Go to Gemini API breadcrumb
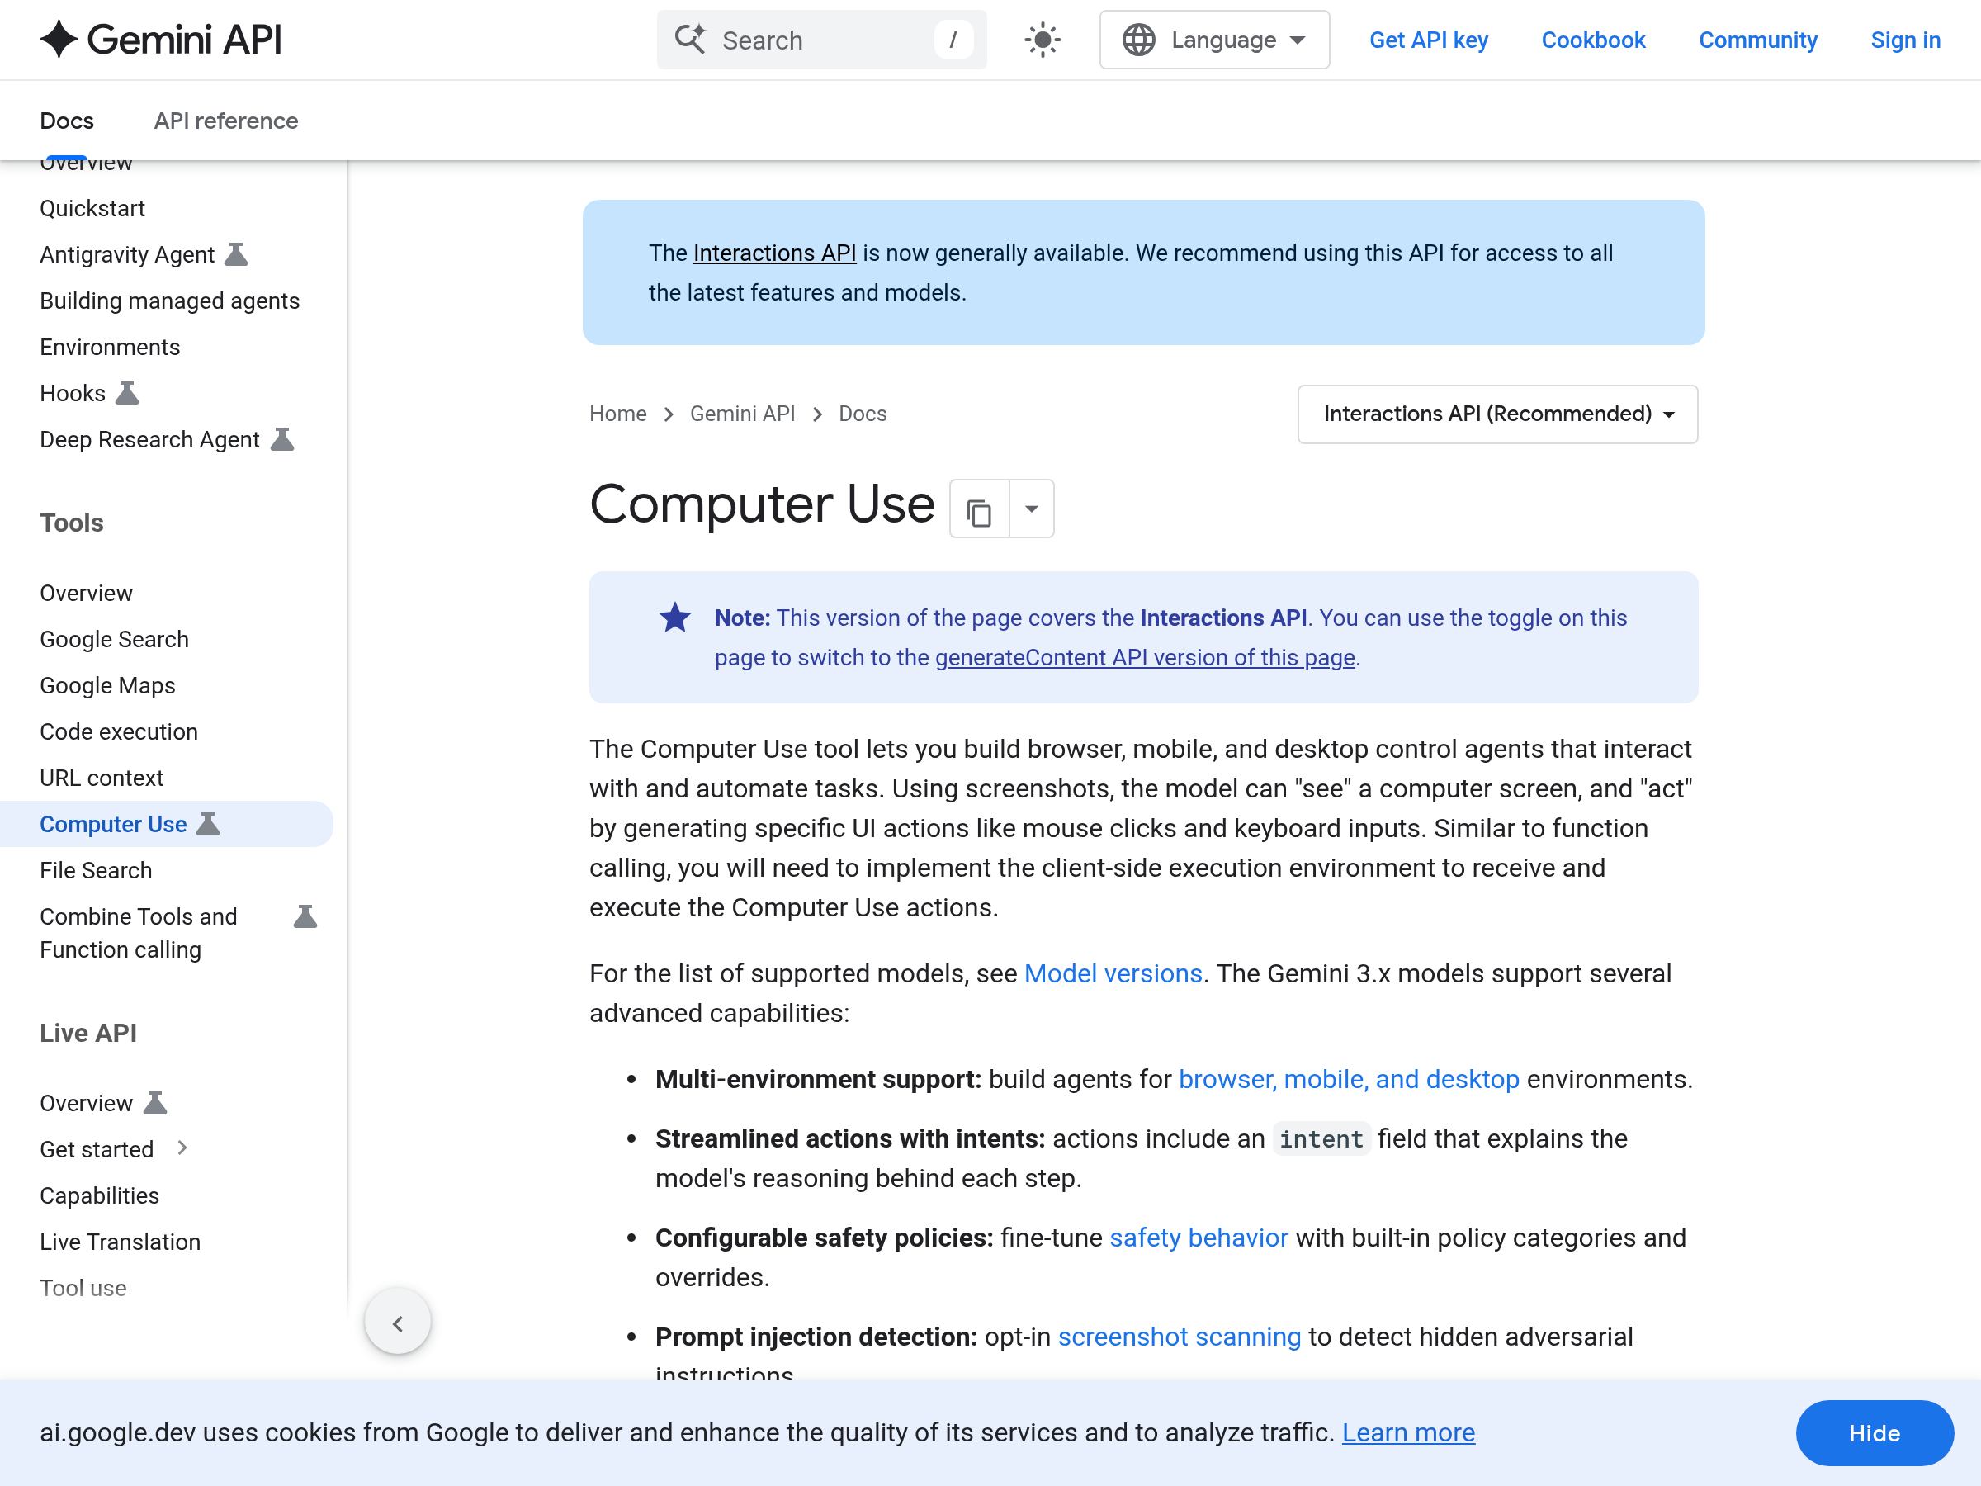1981x1486 pixels. click(x=742, y=414)
